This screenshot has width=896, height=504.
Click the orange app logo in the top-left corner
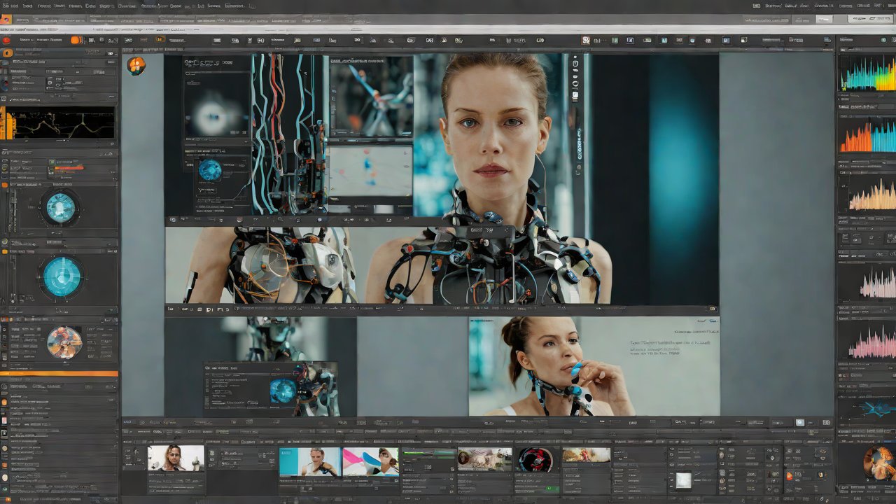(6, 19)
